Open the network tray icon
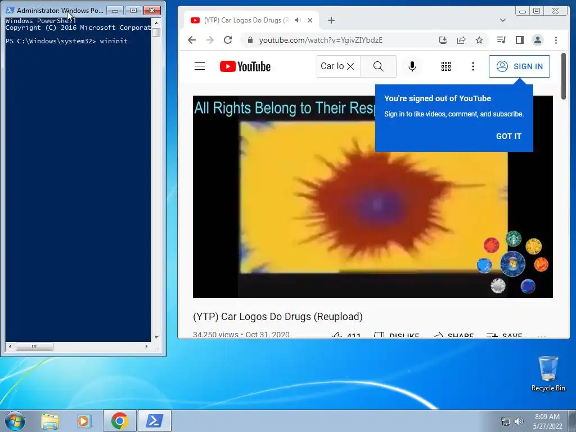 [x=506, y=421]
